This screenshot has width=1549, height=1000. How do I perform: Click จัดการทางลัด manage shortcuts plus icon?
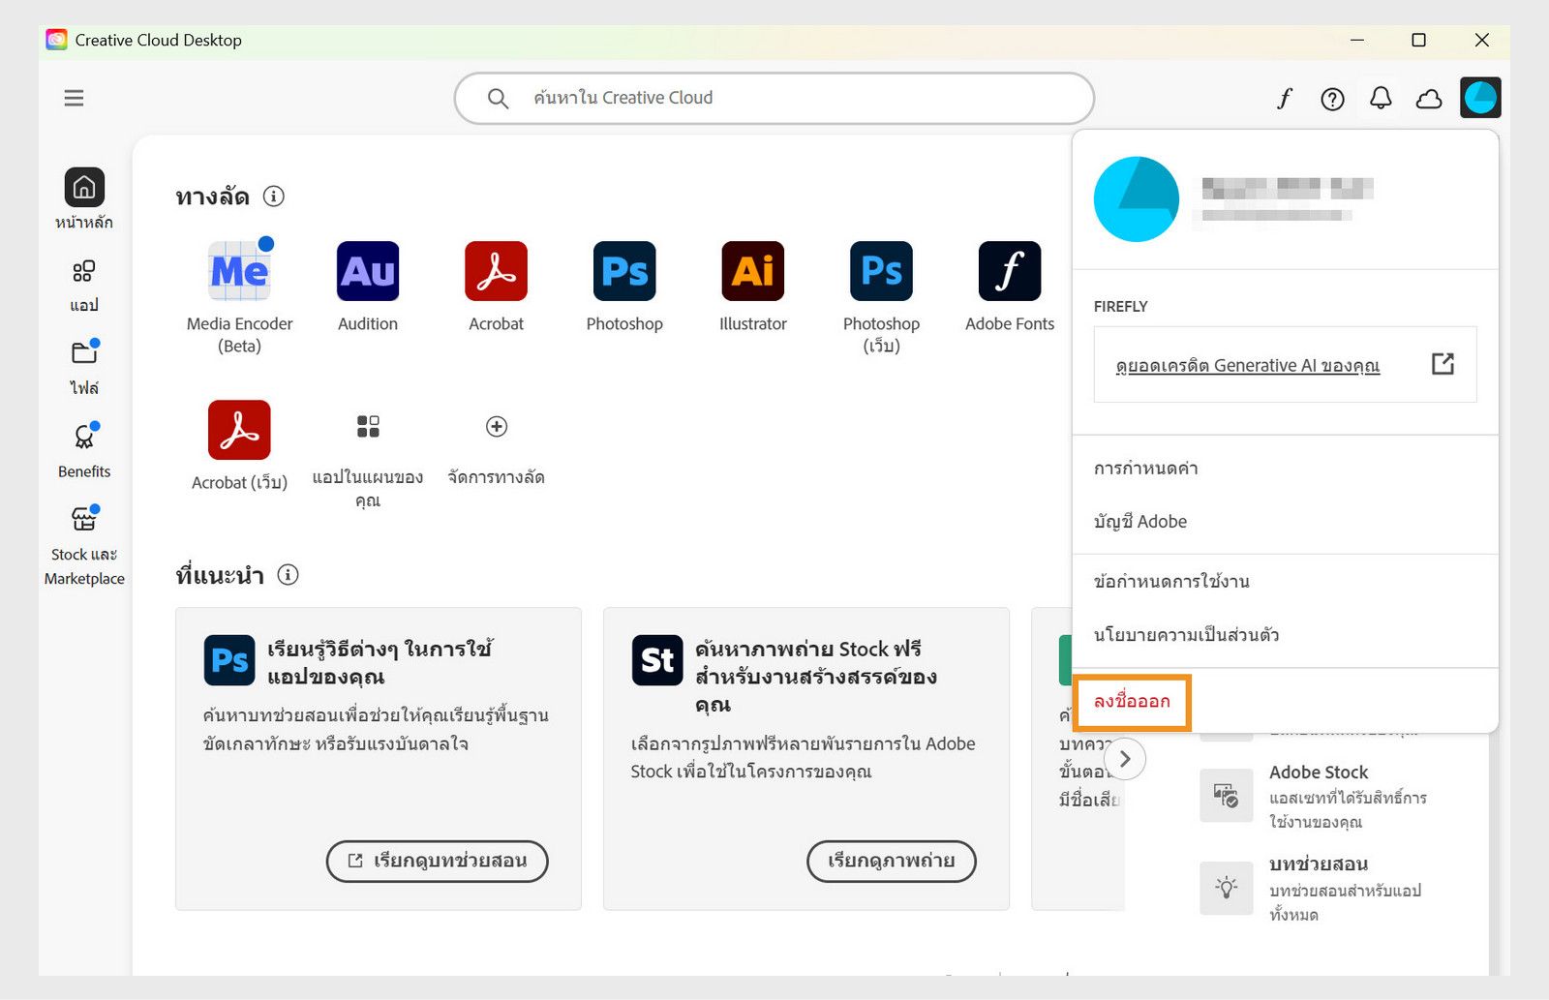coord(497,426)
